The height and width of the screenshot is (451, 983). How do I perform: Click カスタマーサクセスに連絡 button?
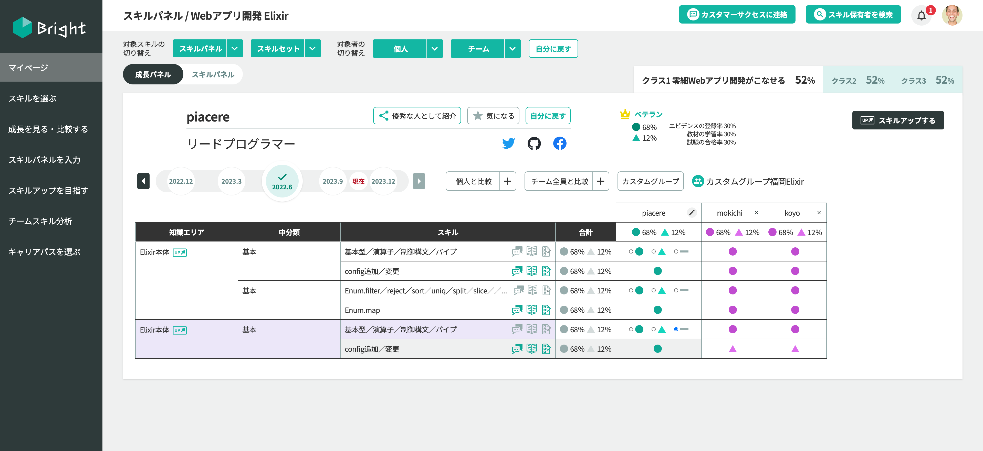737,15
